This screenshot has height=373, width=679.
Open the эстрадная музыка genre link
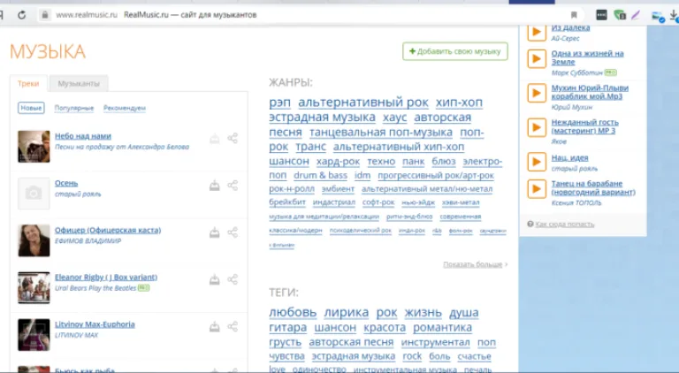(322, 118)
